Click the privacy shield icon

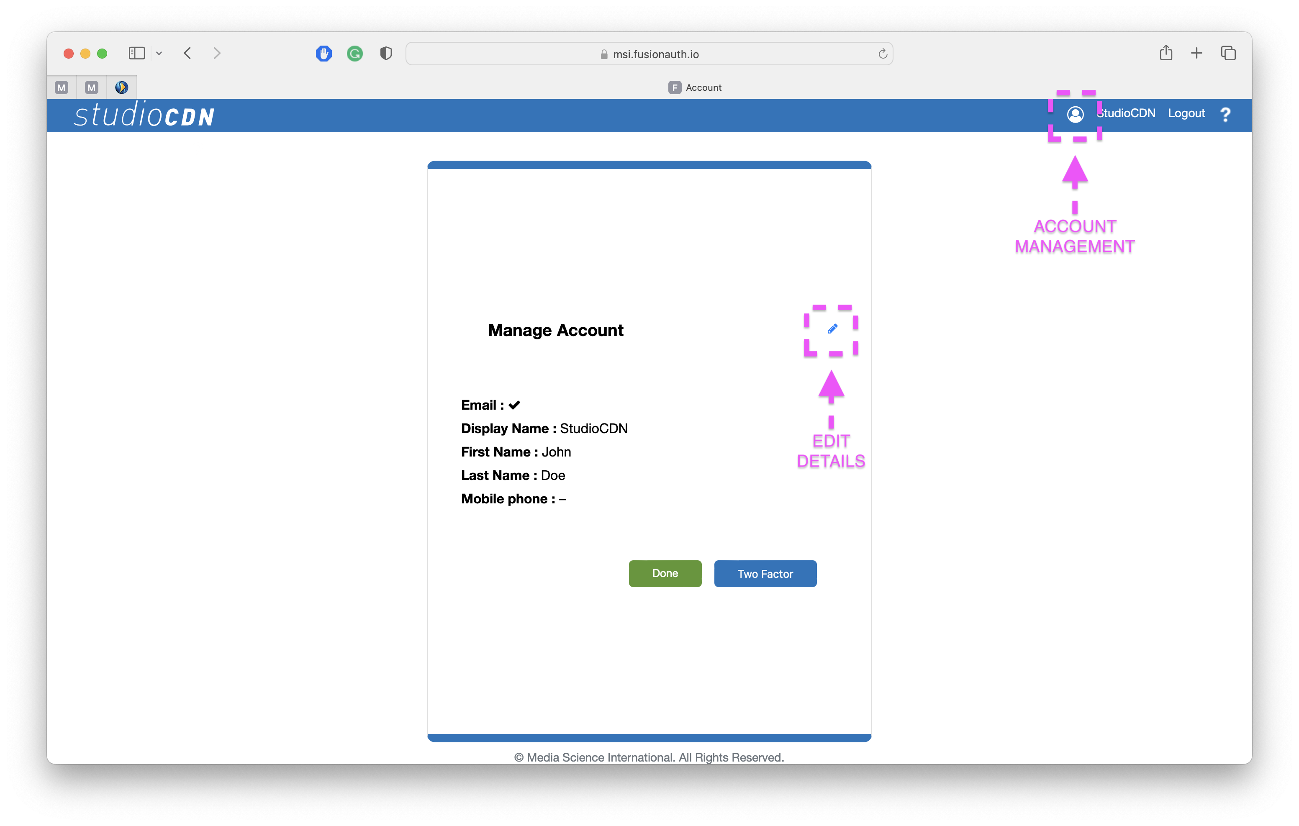(x=386, y=54)
